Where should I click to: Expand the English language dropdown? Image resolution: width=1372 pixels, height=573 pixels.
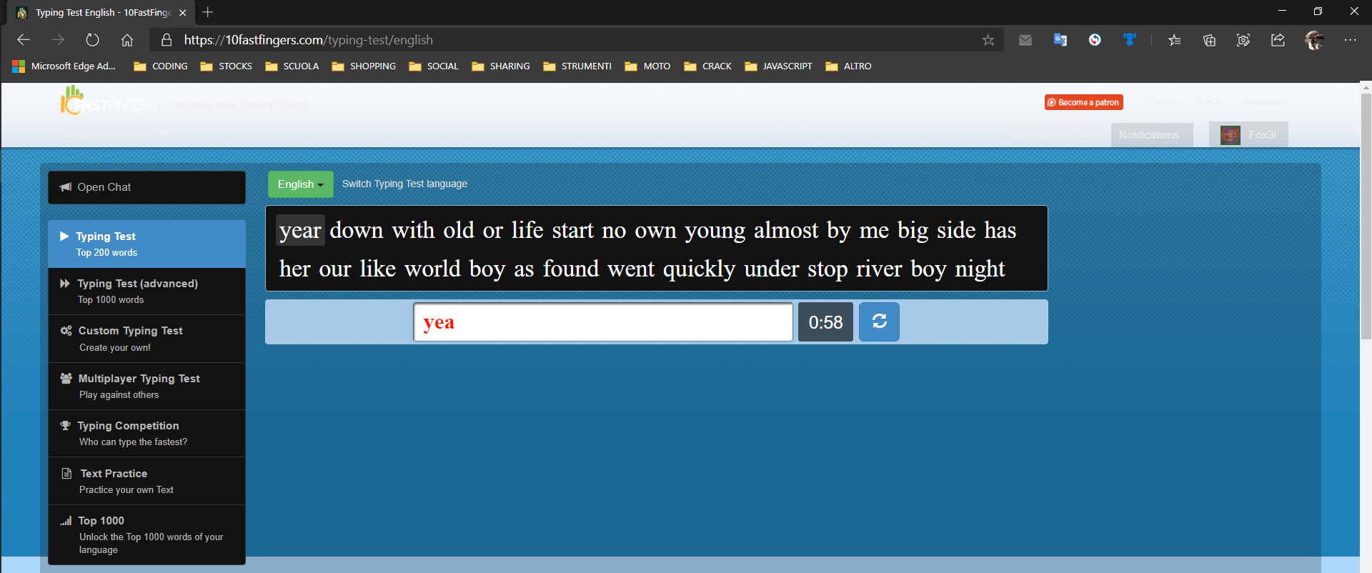tap(300, 184)
